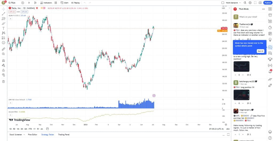The image size is (273, 141).
Task: Dismiss the tooltip with Got it!
Action: point(260,51)
